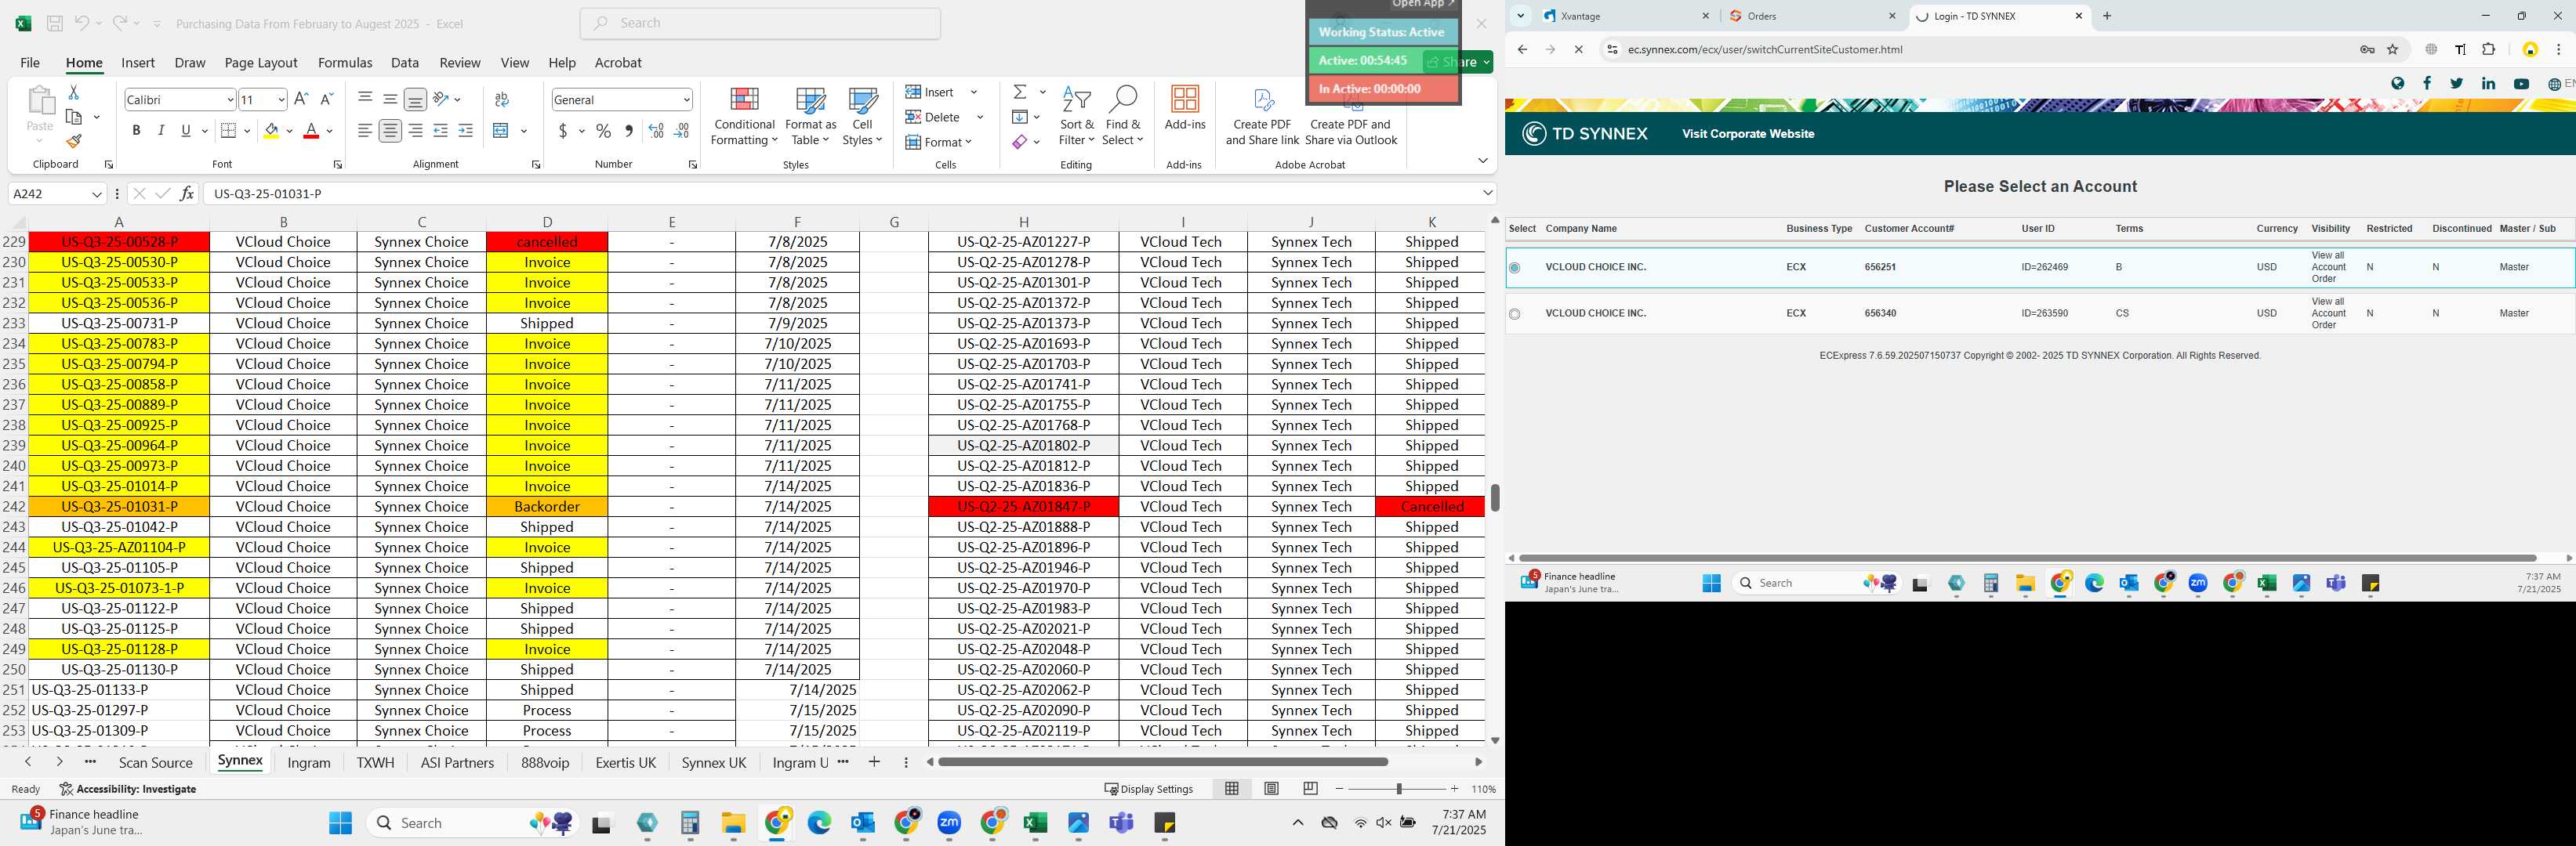The width and height of the screenshot is (2576, 846).
Task: Decrease font size with A-down icon
Action: [326, 99]
